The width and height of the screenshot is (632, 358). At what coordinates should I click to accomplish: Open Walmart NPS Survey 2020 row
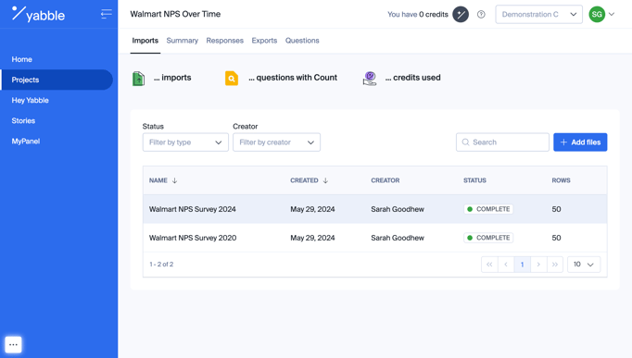tap(375, 238)
